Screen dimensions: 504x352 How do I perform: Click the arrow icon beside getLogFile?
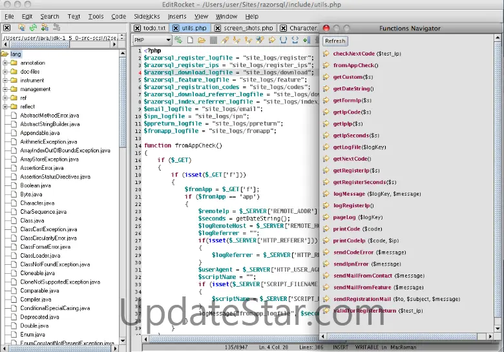coord(326,147)
